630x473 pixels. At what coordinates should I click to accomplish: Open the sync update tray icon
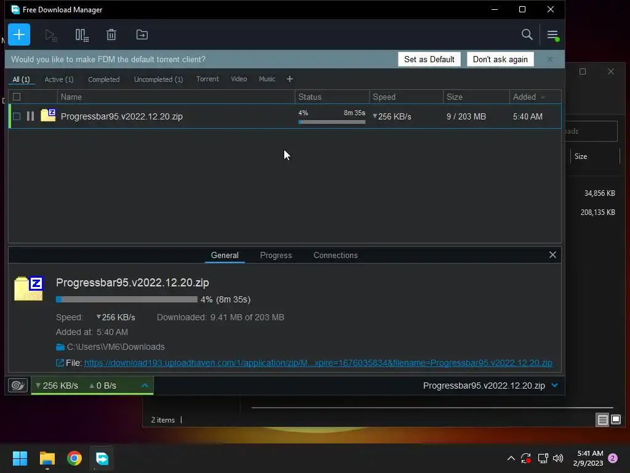[x=526, y=458]
